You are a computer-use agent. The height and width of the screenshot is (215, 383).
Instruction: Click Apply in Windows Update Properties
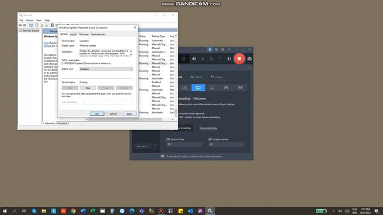click(129, 114)
